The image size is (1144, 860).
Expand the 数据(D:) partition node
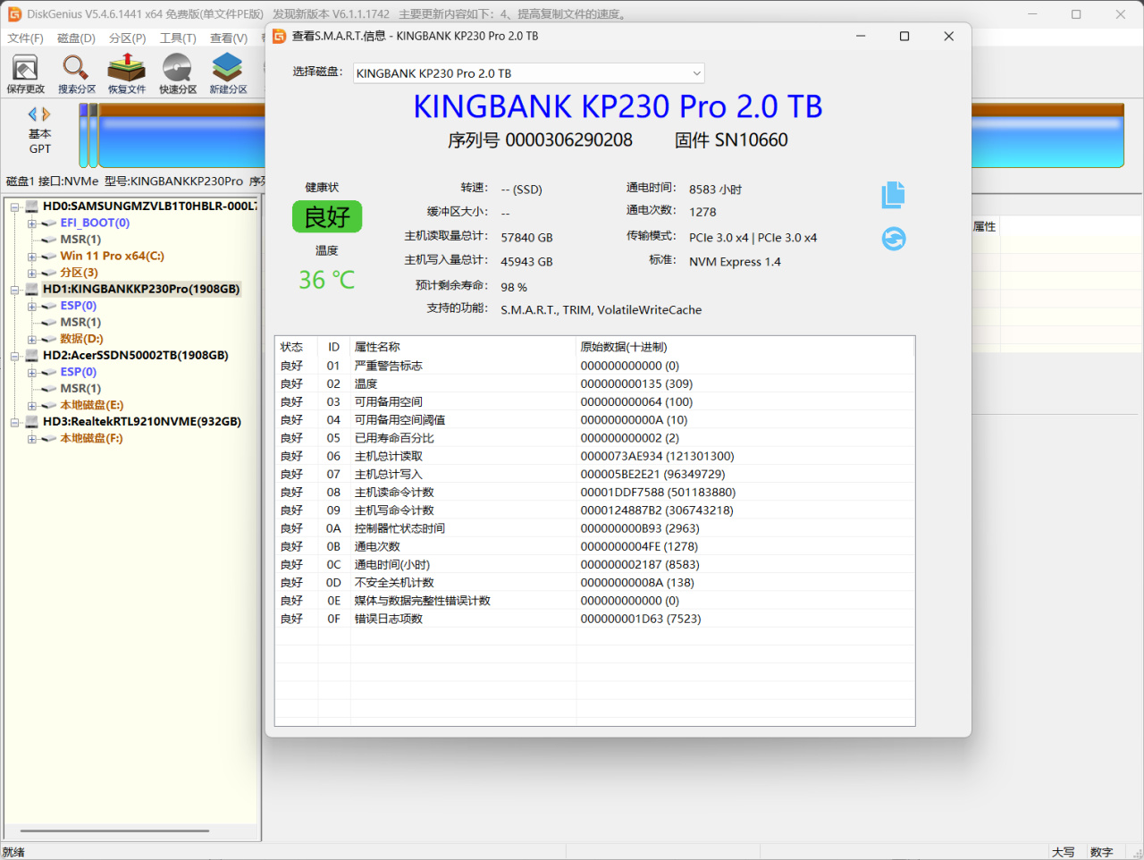click(x=32, y=340)
